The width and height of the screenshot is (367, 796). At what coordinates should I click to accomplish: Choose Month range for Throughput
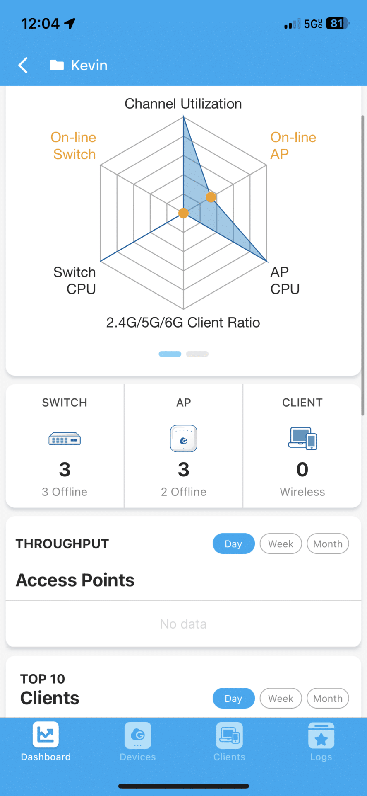pyautogui.click(x=328, y=544)
